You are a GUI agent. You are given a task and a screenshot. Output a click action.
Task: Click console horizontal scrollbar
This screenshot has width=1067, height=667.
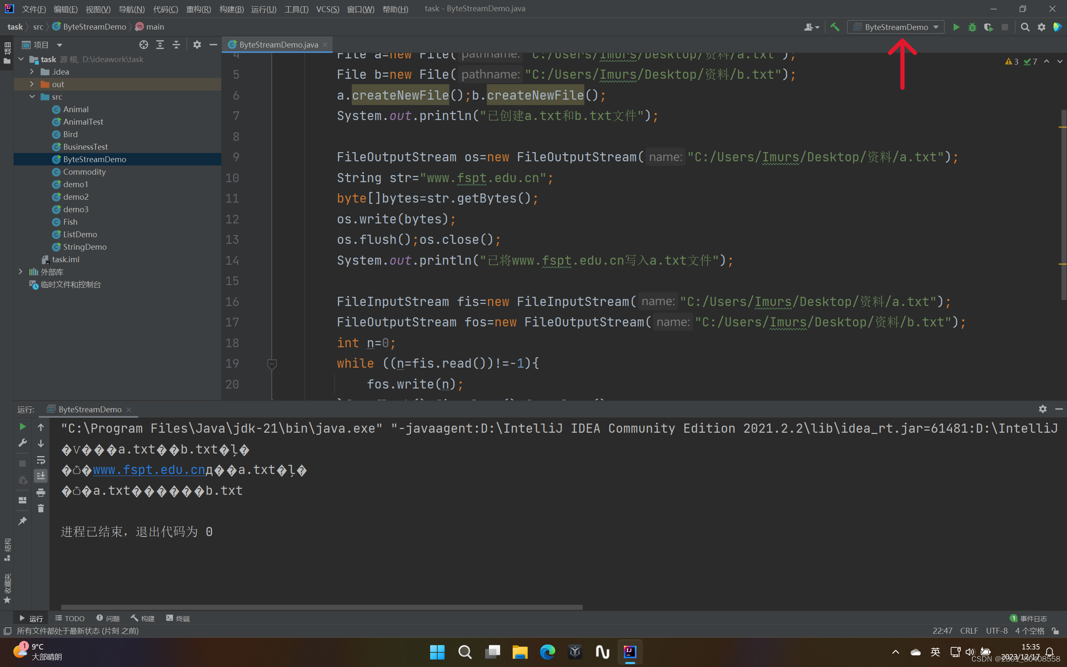[x=321, y=607]
